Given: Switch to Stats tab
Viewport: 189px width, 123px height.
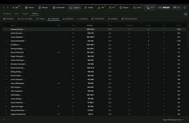Looking at the screenshot, I should coord(17,14).
